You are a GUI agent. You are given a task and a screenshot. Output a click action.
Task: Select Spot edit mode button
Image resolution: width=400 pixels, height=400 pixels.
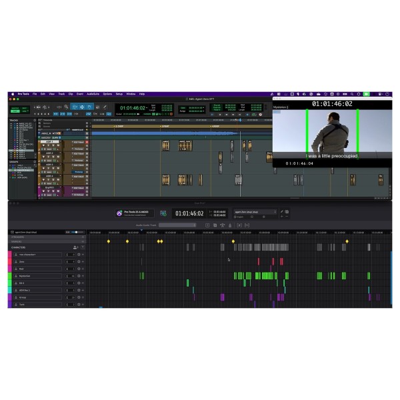pyautogui.click(x=25, y=108)
